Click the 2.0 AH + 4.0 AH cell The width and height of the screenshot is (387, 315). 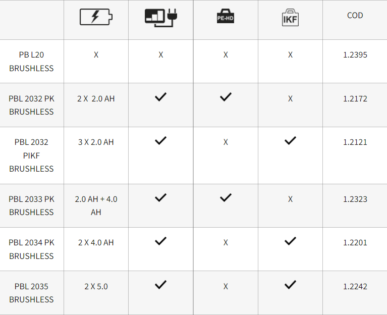[96, 205]
